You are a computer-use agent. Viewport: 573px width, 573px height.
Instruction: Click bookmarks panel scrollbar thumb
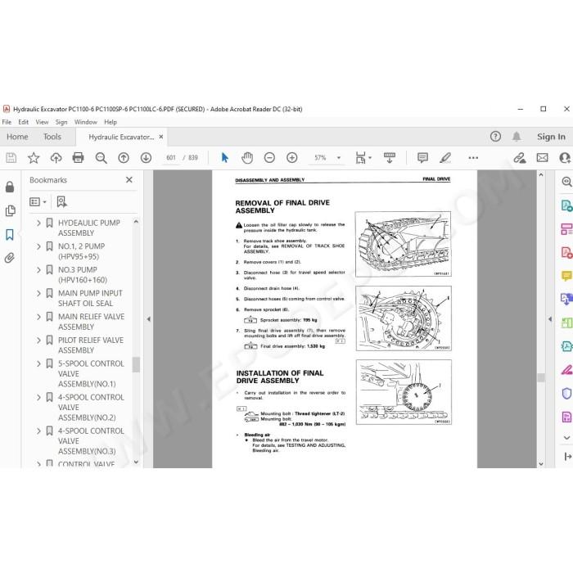136,364
